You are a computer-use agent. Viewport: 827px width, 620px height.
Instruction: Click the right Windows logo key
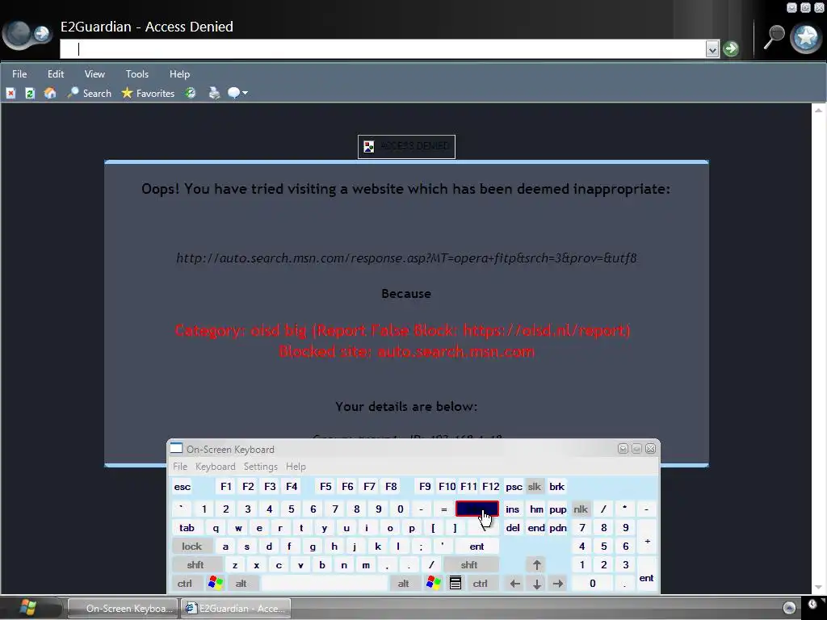[x=434, y=583]
